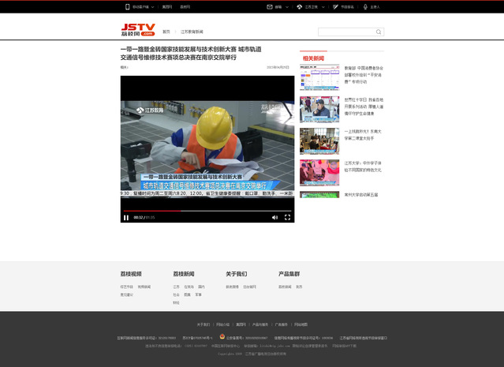The image size is (504, 367).
Task: Open the 世界红十字日 news thumbnail
Action: coord(319,109)
